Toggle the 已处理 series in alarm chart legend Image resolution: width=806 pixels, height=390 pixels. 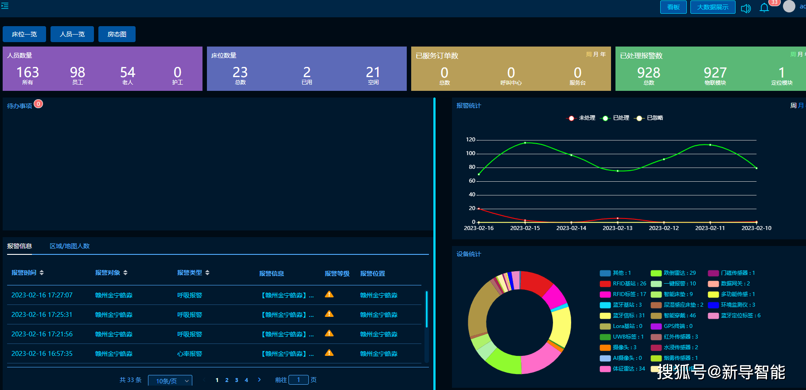tap(615, 118)
